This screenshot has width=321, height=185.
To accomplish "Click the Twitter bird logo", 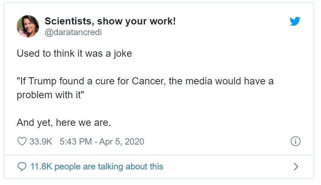I will pyautogui.click(x=295, y=21).
